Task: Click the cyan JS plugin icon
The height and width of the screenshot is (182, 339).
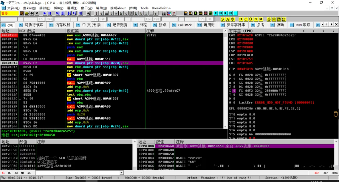Action: click(230, 13)
